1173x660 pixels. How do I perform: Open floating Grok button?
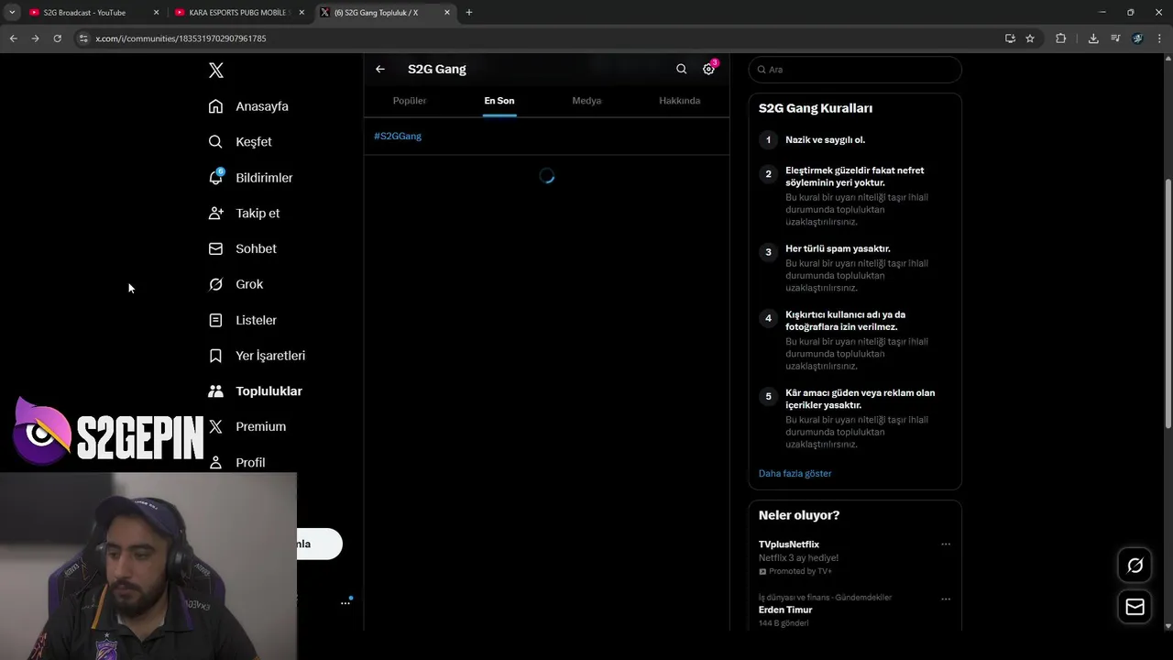(x=1135, y=566)
